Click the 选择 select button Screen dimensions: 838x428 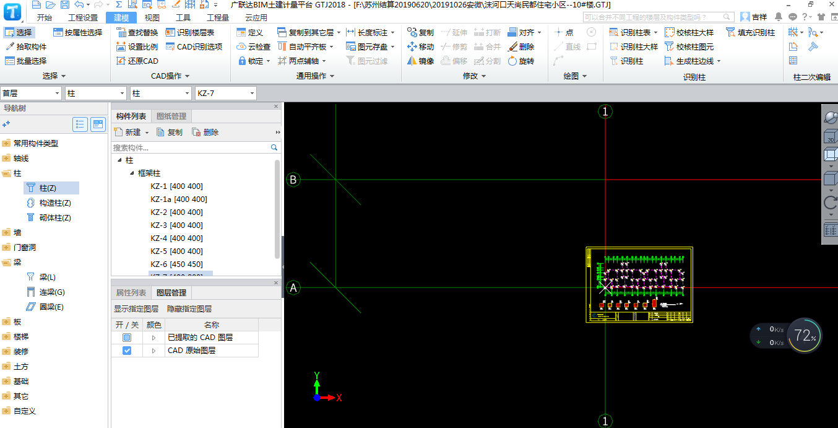click(19, 32)
